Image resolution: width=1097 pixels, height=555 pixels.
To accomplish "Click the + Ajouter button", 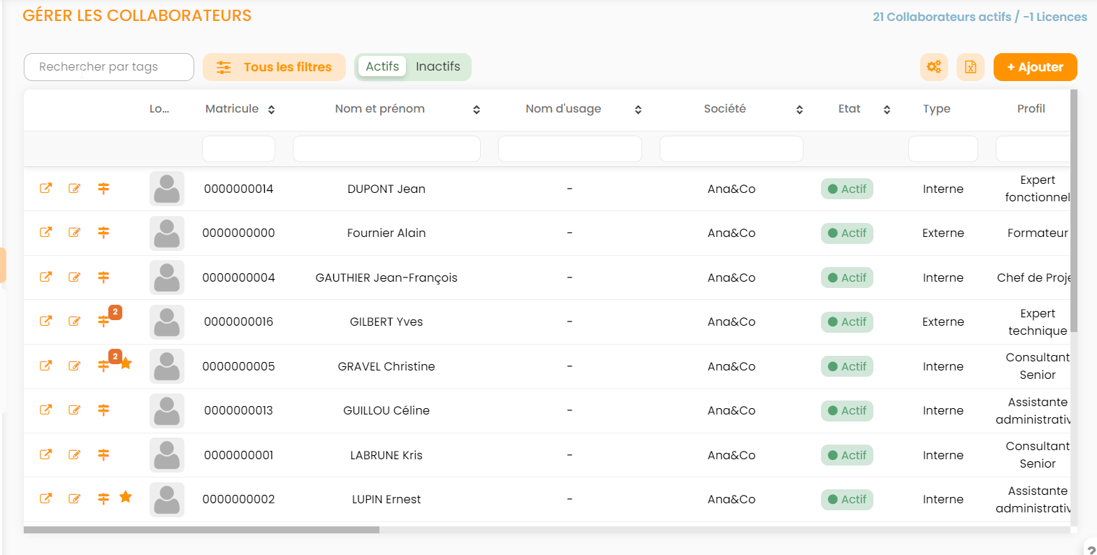I will tap(1035, 67).
